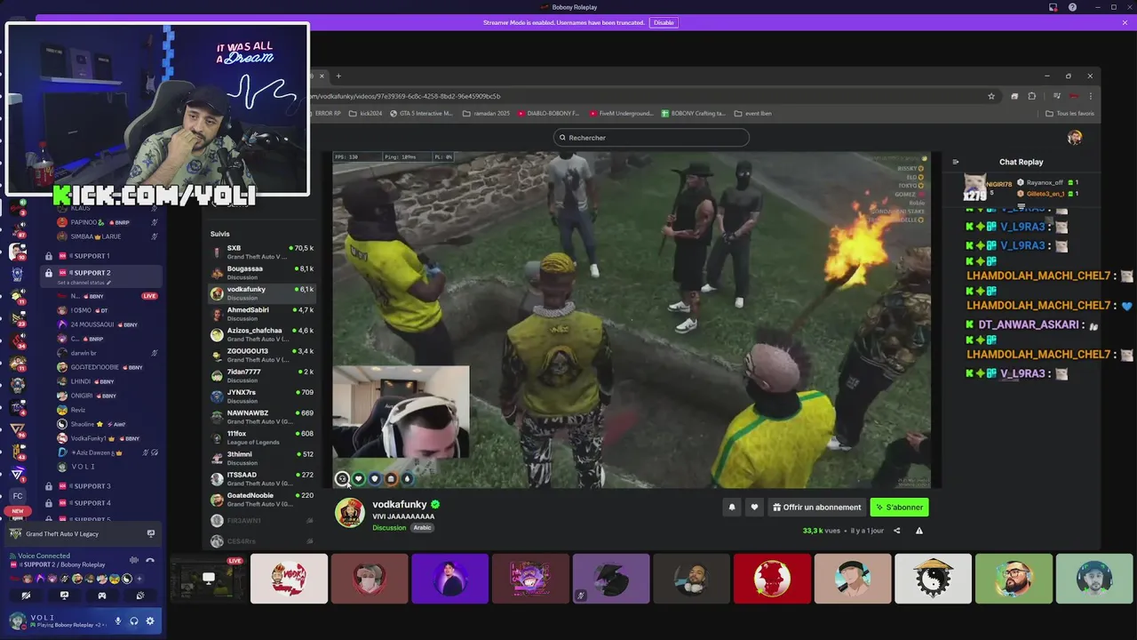Open the event lben bookmarks folder

pos(752,114)
